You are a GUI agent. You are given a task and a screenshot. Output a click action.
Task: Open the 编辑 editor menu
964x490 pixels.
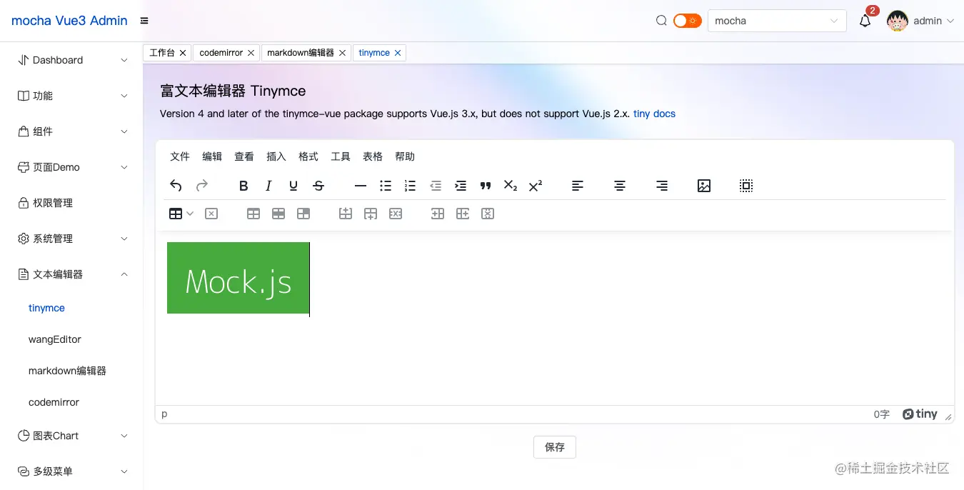(212, 156)
